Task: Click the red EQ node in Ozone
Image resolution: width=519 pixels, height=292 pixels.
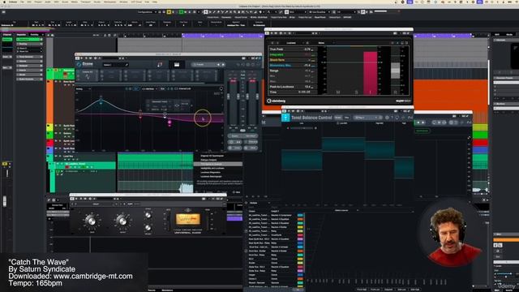Action: (x=140, y=114)
